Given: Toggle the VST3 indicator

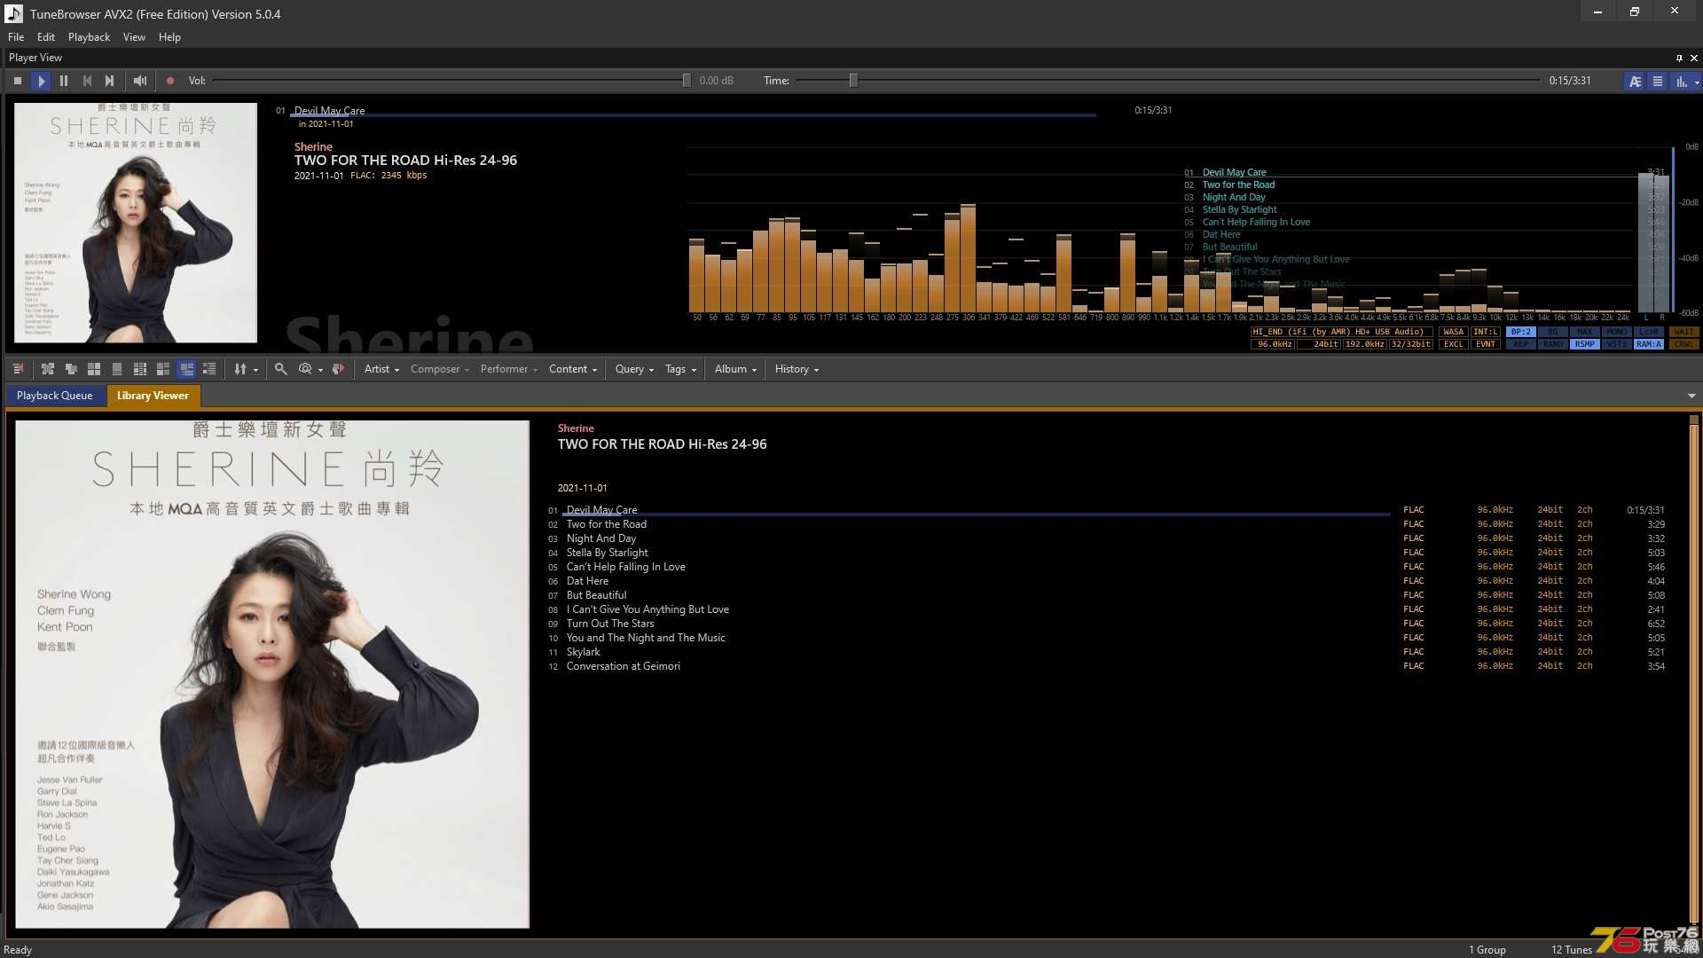Looking at the screenshot, I should coord(1617,344).
